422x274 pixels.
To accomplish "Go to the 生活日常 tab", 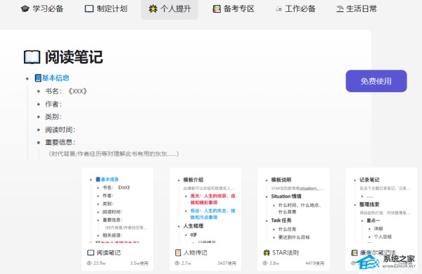I will [357, 9].
